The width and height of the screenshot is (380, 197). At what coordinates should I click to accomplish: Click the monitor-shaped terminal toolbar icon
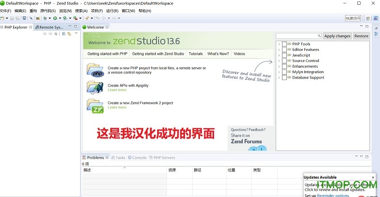point(24,18)
